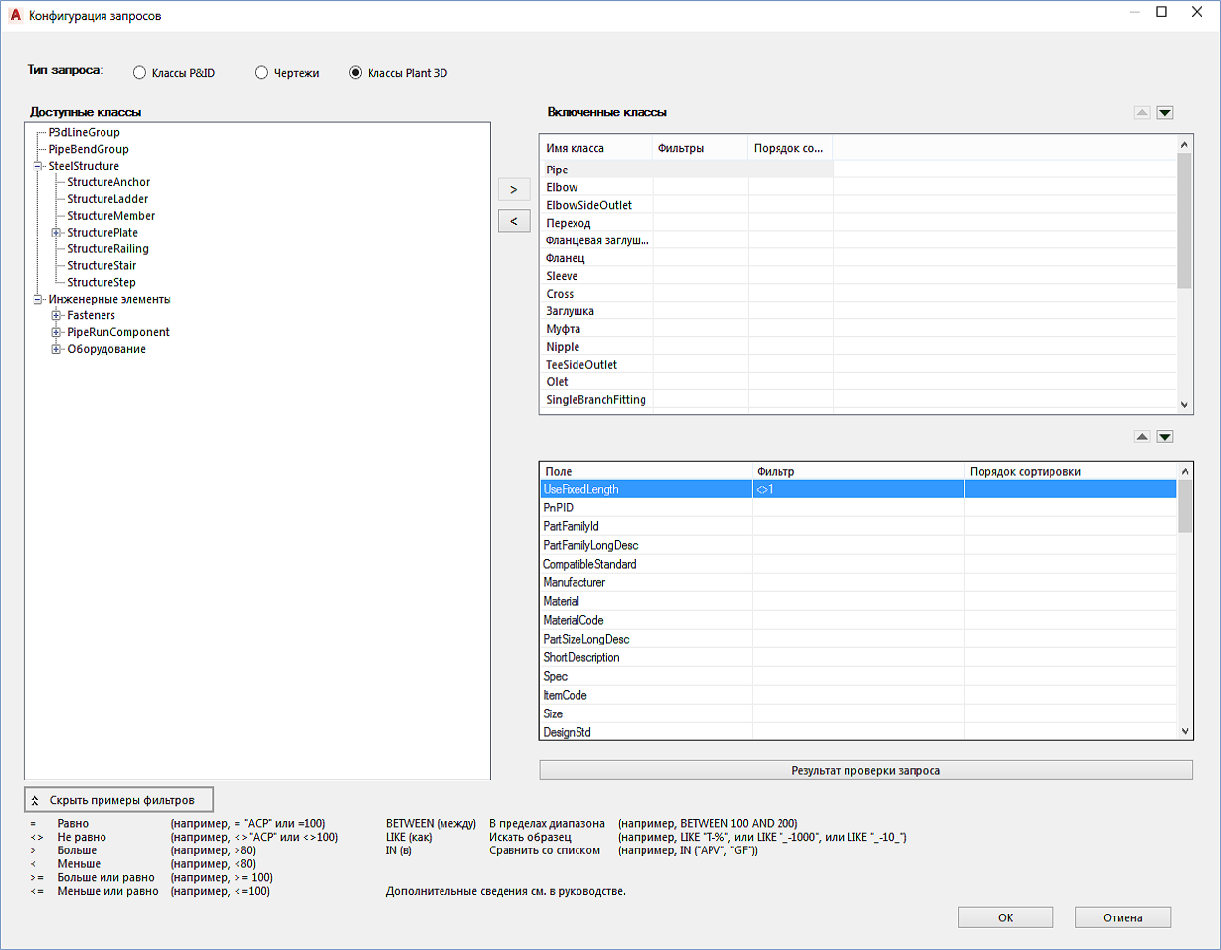Select the CompatibleStandard field row

point(857,564)
